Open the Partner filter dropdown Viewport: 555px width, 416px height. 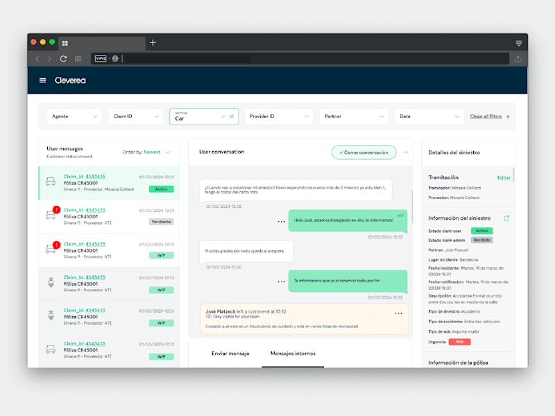(354, 116)
